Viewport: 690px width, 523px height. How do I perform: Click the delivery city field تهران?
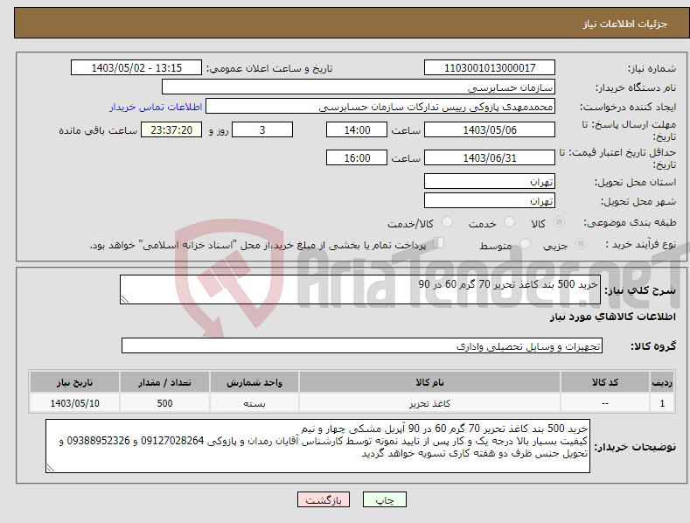[490, 200]
